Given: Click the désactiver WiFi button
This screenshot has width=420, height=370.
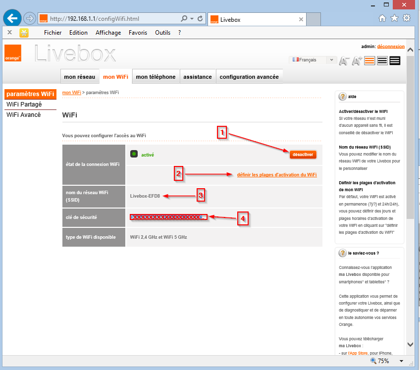Looking at the screenshot, I should 303,155.
